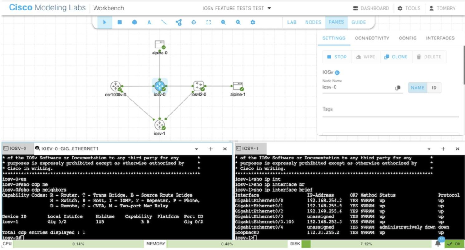The width and height of the screenshot is (465, 250).
Task: Select the ellipse annotation tool
Action: (134, 22)
